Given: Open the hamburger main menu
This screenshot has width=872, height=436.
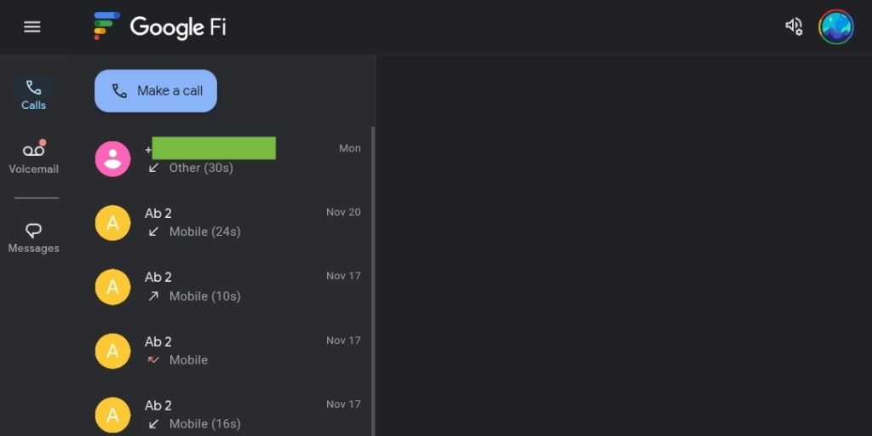Looking at the screenshot, I should coord(32,27).
